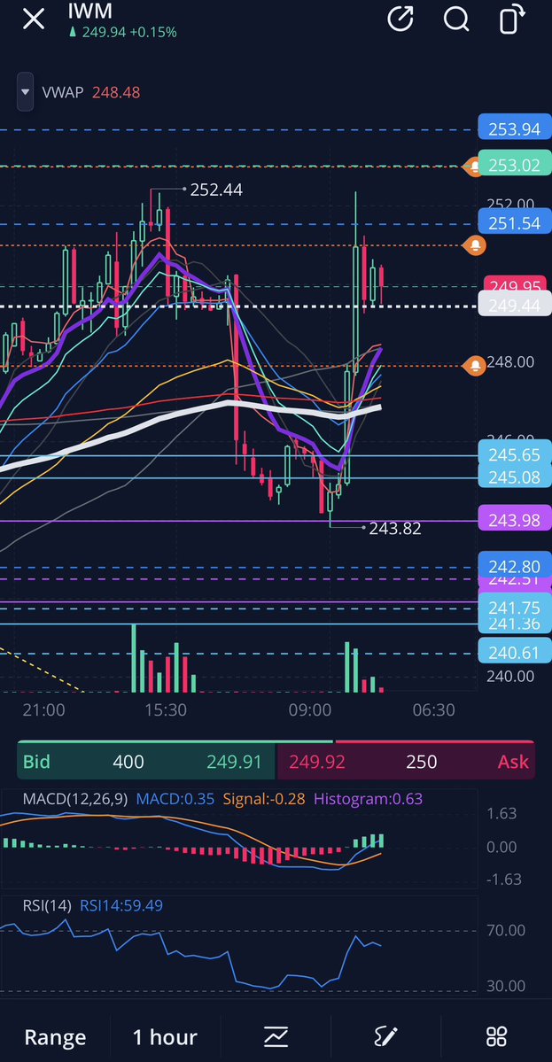The width and height of the screenshot is (552, 1062).
Task: Select the 253.94 price level label
Action: click(514, 128)
